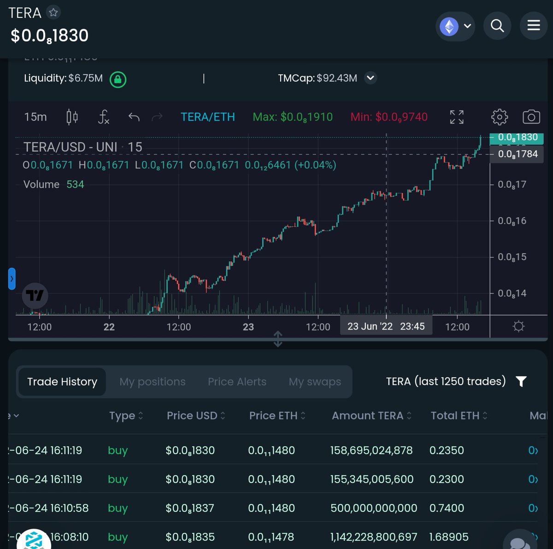Open the maker link of the 0.2300 ETH trade

[533, 479]
